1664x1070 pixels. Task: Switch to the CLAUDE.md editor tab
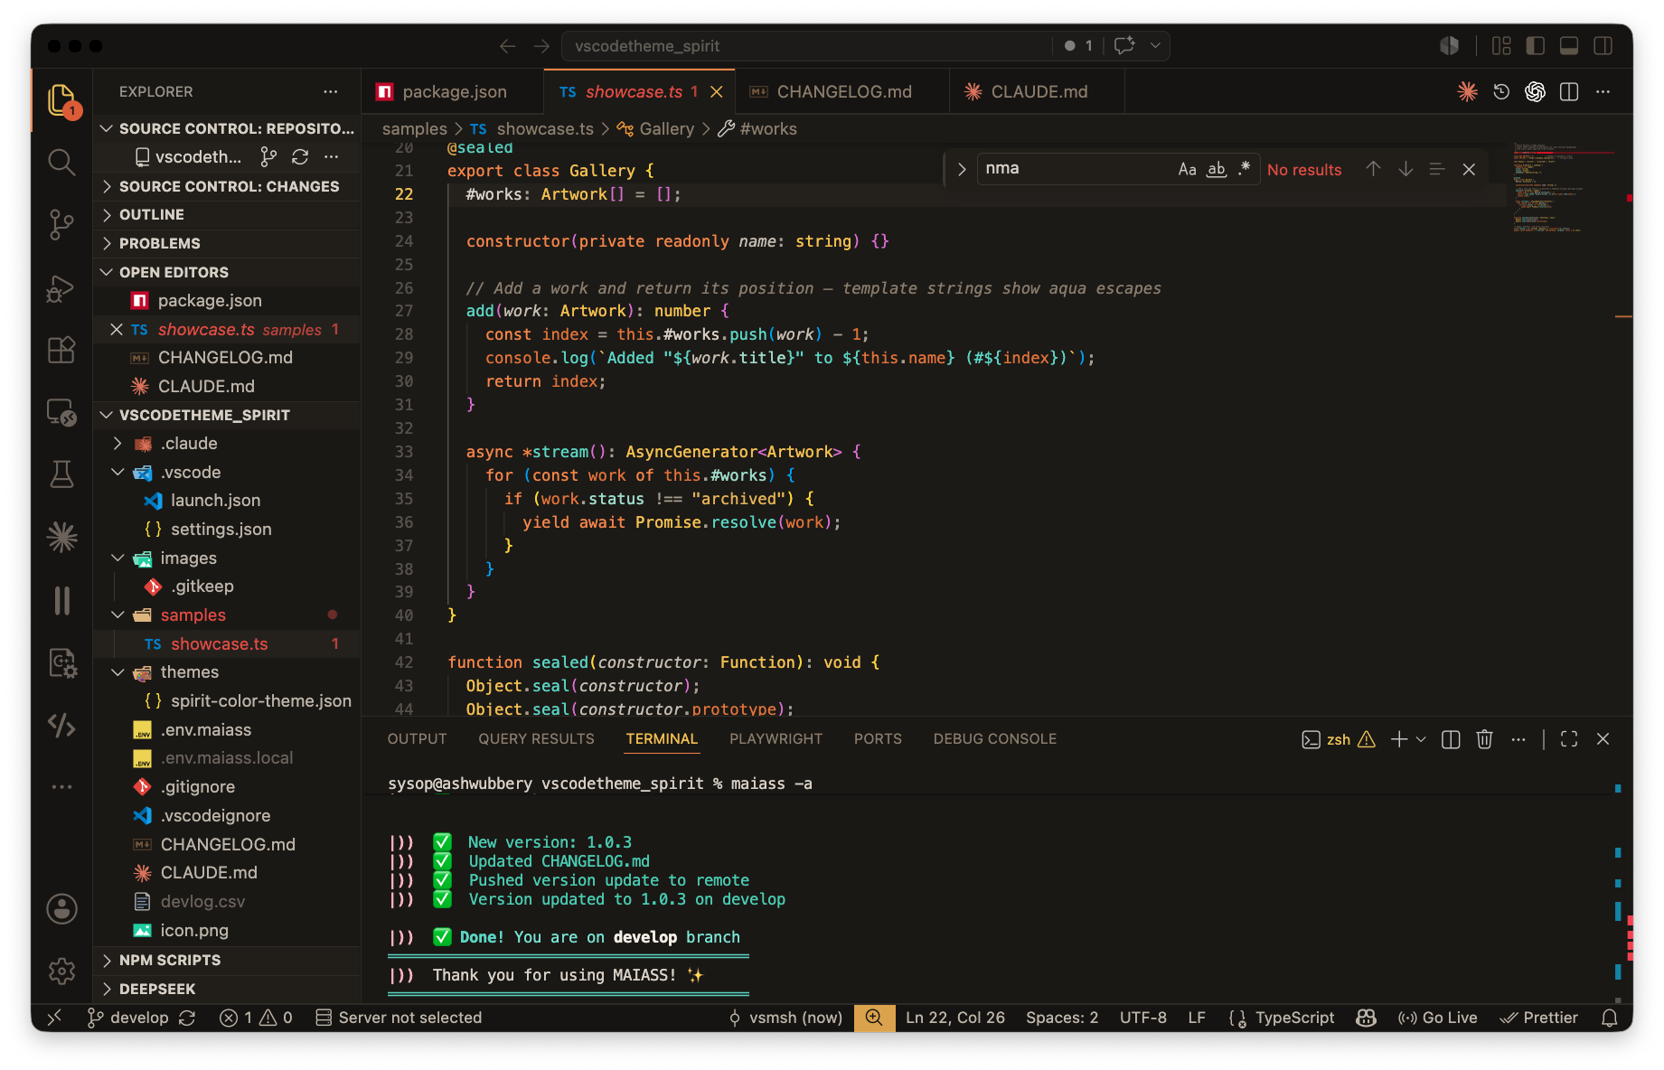pos(1038,92)
